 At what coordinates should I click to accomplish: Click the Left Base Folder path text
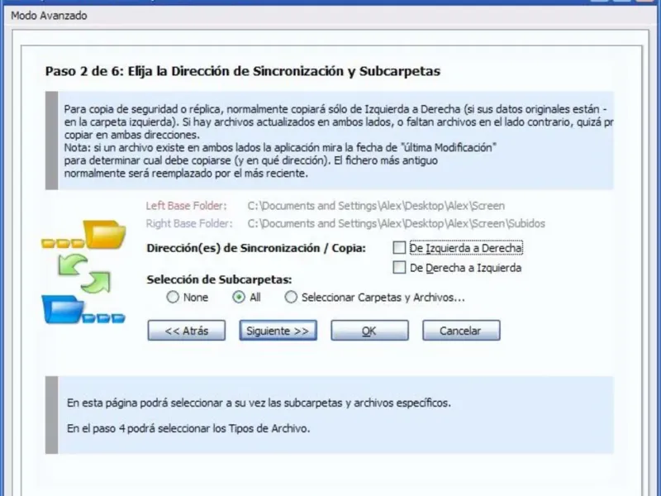[x=376, y=206]
